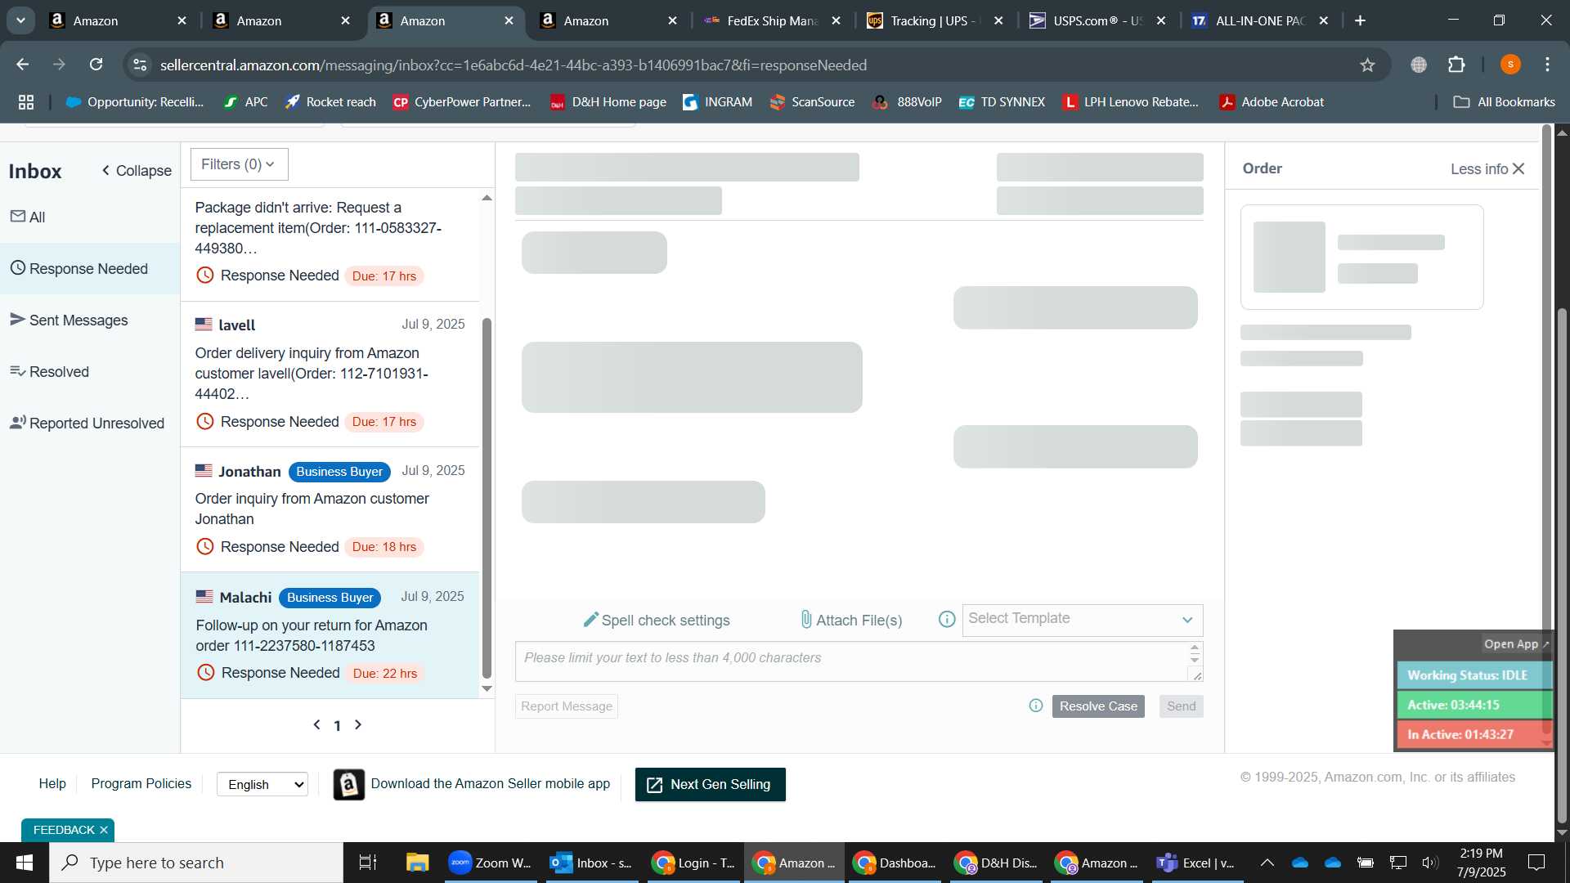The height and width of the screenshot is (883, 1570).
Task: Open Adobe Acrobat bookmark
Action: (1272, 102)
